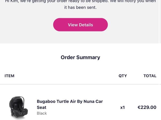Click the x1 quantity value

(x=122, y=107)
